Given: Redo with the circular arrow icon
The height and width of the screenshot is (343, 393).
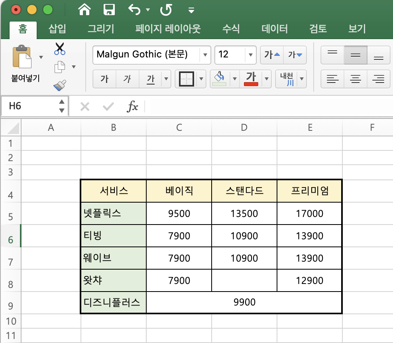Looking at the screenshot, I should tap(166, 10).
